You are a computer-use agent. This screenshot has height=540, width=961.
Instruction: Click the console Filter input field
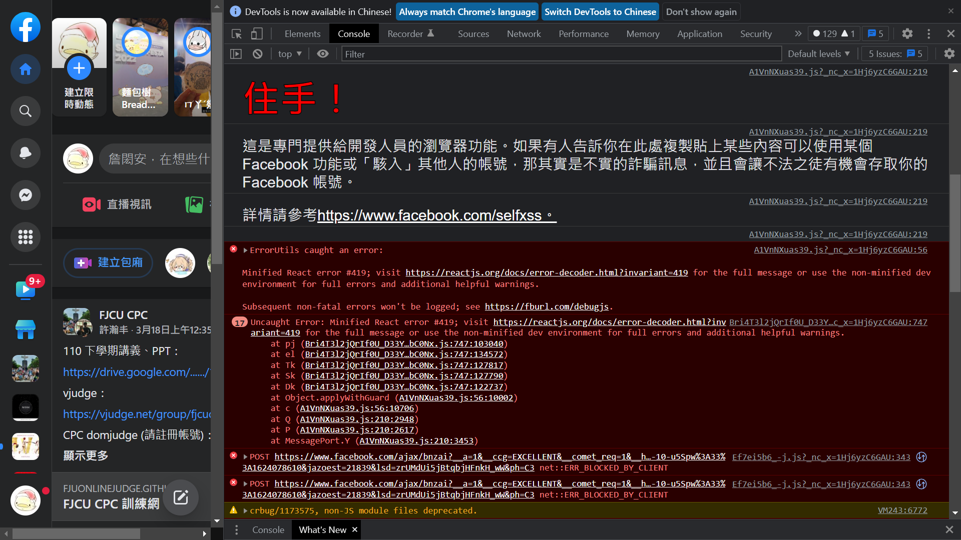point(561,54)
